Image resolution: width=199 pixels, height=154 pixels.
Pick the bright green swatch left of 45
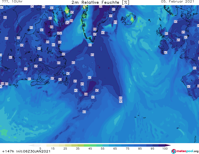(x=87, y=145)
